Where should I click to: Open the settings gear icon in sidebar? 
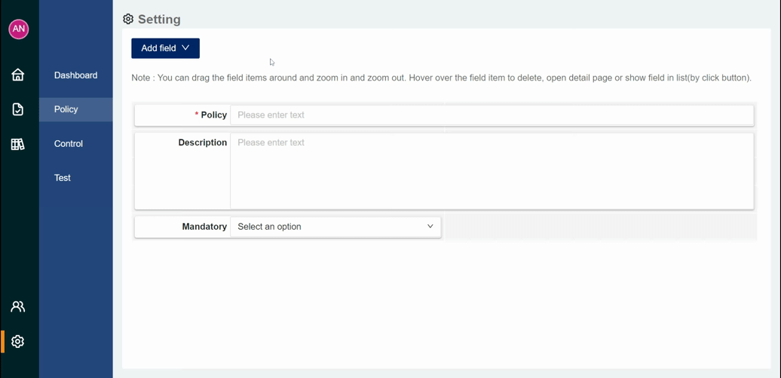(x=18, y=341)
